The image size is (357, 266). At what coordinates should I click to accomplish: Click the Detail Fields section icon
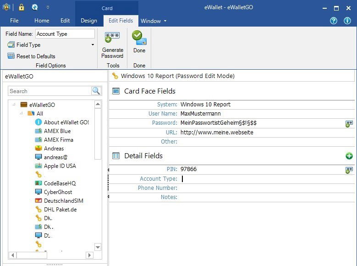coord(116,156)
